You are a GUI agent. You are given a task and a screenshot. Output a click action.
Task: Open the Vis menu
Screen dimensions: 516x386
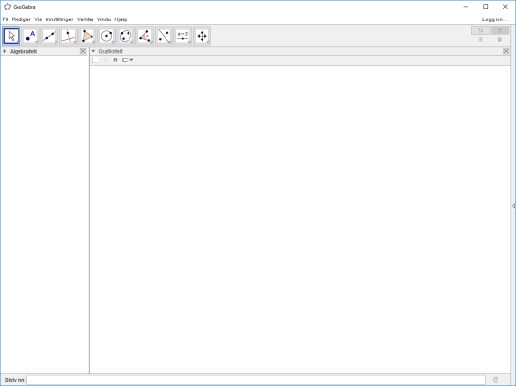[x=38, y=19]
